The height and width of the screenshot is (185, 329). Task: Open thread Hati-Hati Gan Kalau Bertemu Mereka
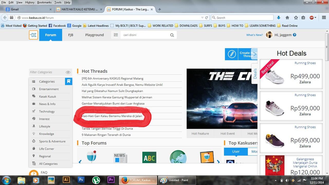pos(112,116)
